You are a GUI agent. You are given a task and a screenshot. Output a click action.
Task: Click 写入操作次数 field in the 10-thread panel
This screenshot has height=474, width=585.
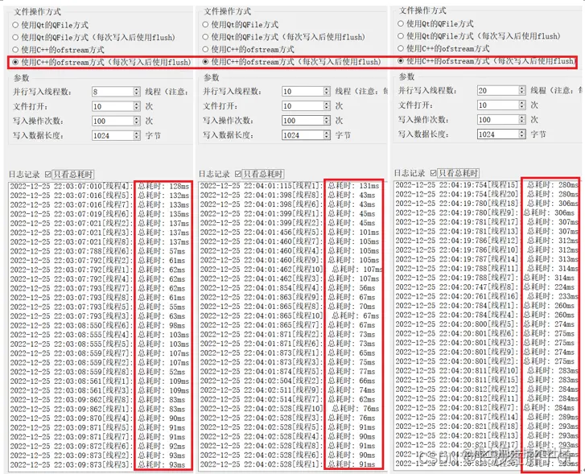[306, 121]
